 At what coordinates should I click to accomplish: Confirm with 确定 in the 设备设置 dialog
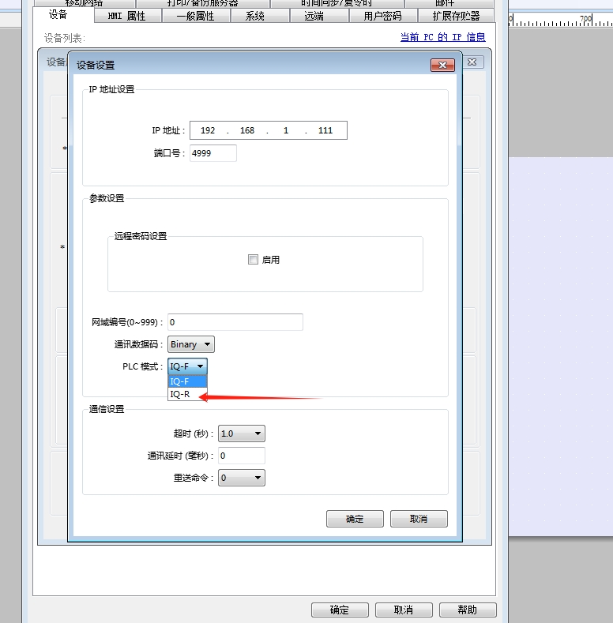click(355, 519)
